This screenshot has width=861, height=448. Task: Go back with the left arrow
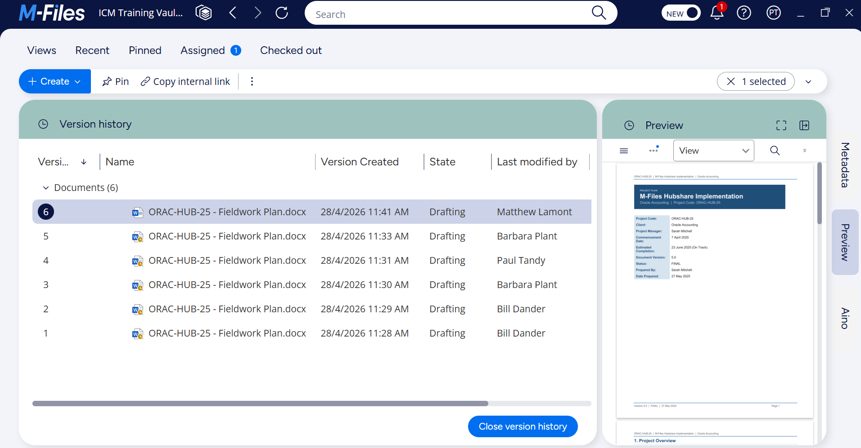(x=233, y=13)
